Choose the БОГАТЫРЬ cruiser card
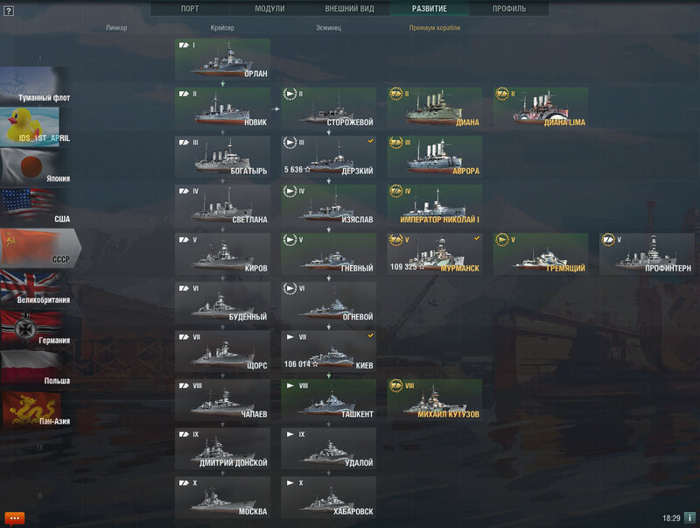700x528 pixels. pyautogui.click(x=222, y=157)
